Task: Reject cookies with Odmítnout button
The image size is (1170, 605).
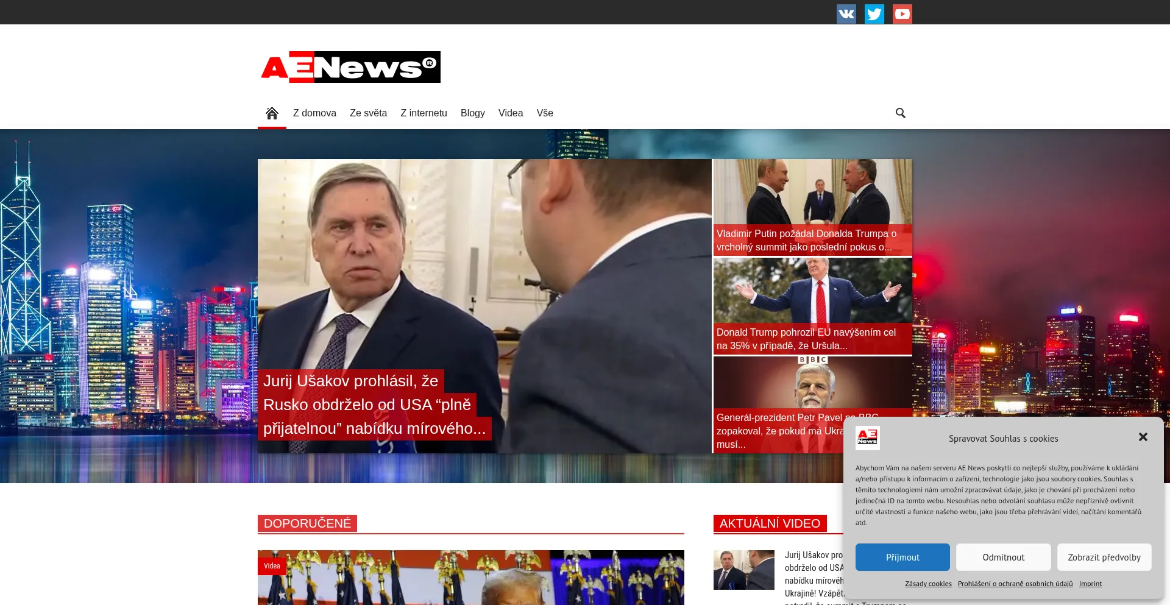Action: (x=1003, y=557)
